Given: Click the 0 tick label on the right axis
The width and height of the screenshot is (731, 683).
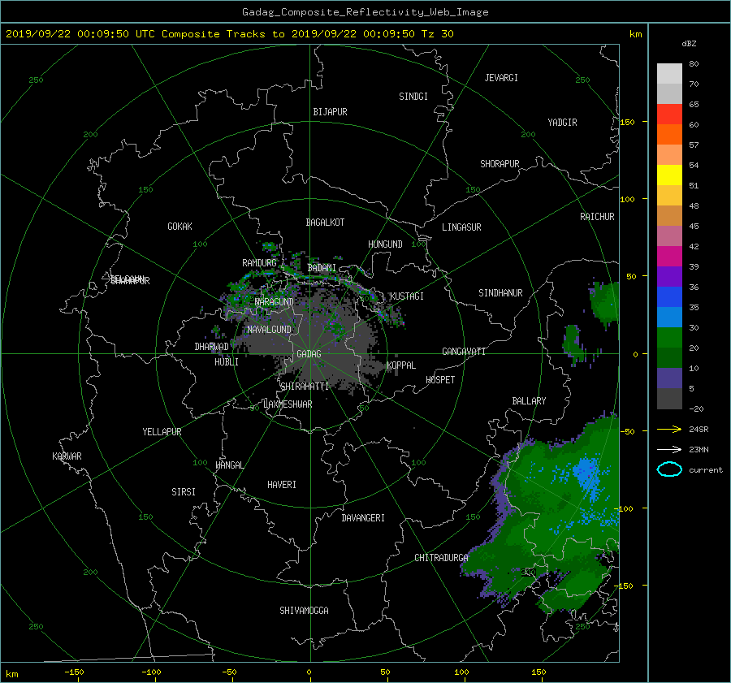Looking at the screenshot, I should coord(635,354).
